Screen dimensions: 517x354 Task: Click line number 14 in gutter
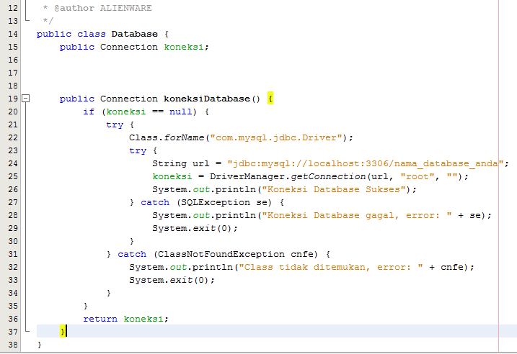point(13,34)
